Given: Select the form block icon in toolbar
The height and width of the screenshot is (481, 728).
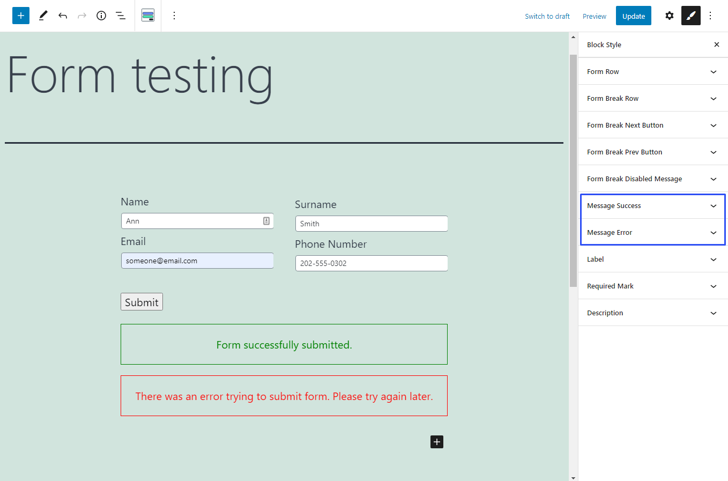Looking at the screenshot, I should tap(147, 16).
